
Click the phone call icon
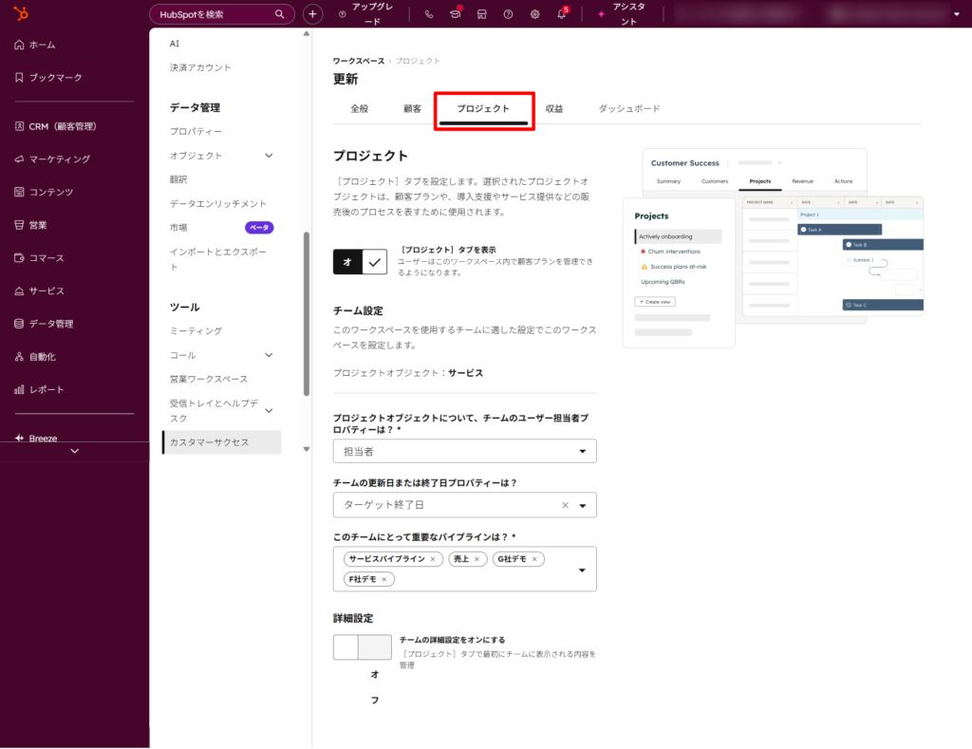pos(429,13)
